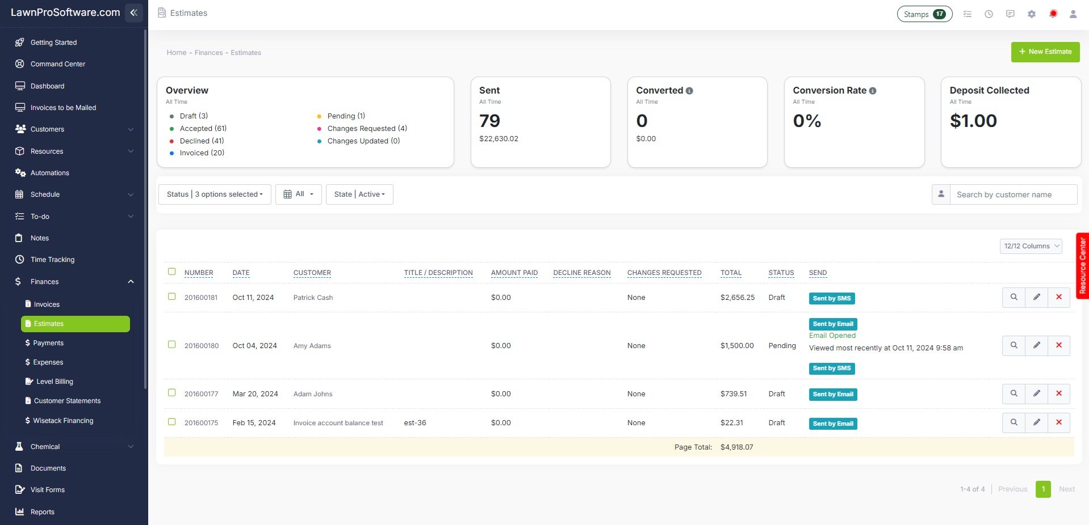1089x525 pixels.
Task: Click the Search by customer name field
Action: click(x=1013, y=194)
